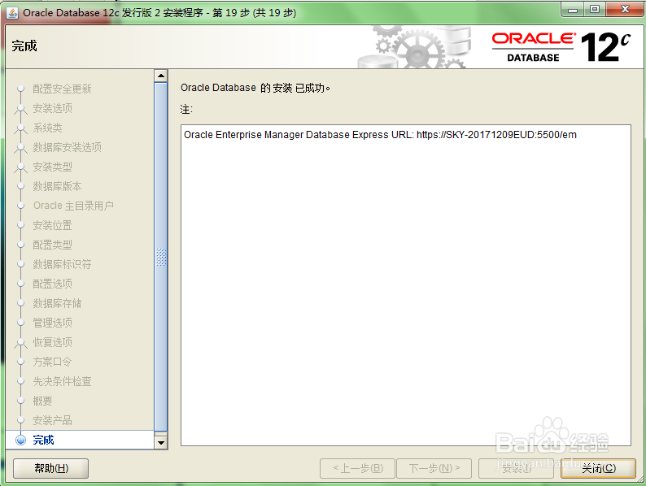
Task: Click step list scrollbar up arrow
Action: 160,76
